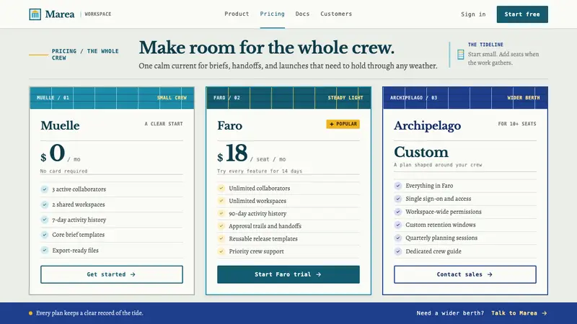The image size is (577, 324).
Task: Click the Faro plan title
Action: coord(229,125)
